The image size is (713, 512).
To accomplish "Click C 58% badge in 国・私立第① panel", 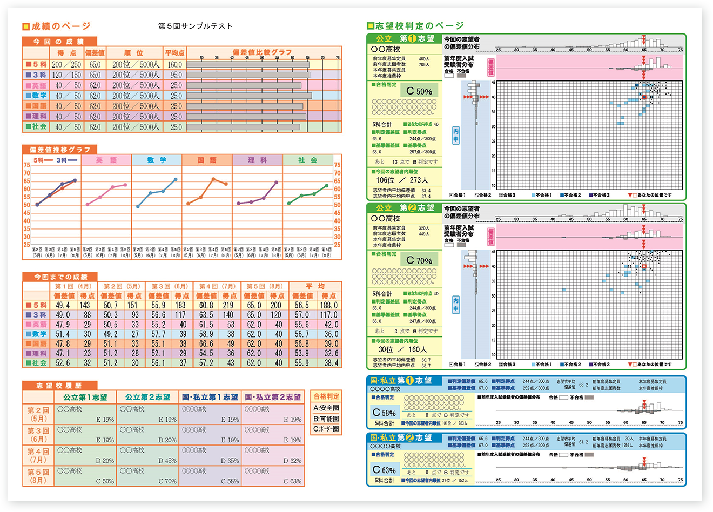I will pos(384,413).
